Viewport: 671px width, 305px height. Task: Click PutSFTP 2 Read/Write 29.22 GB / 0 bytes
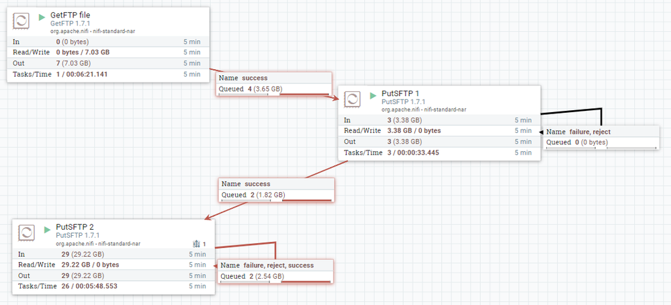click(90, 265)
